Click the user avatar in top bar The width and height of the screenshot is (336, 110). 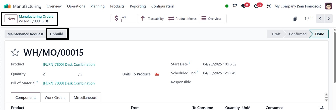(x=328, y=6)
